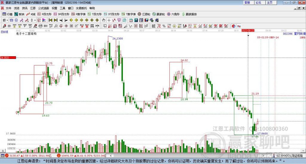Screen dimensions: 306x164
Task: Open the 9T四方形 tool
Action: 112,14
